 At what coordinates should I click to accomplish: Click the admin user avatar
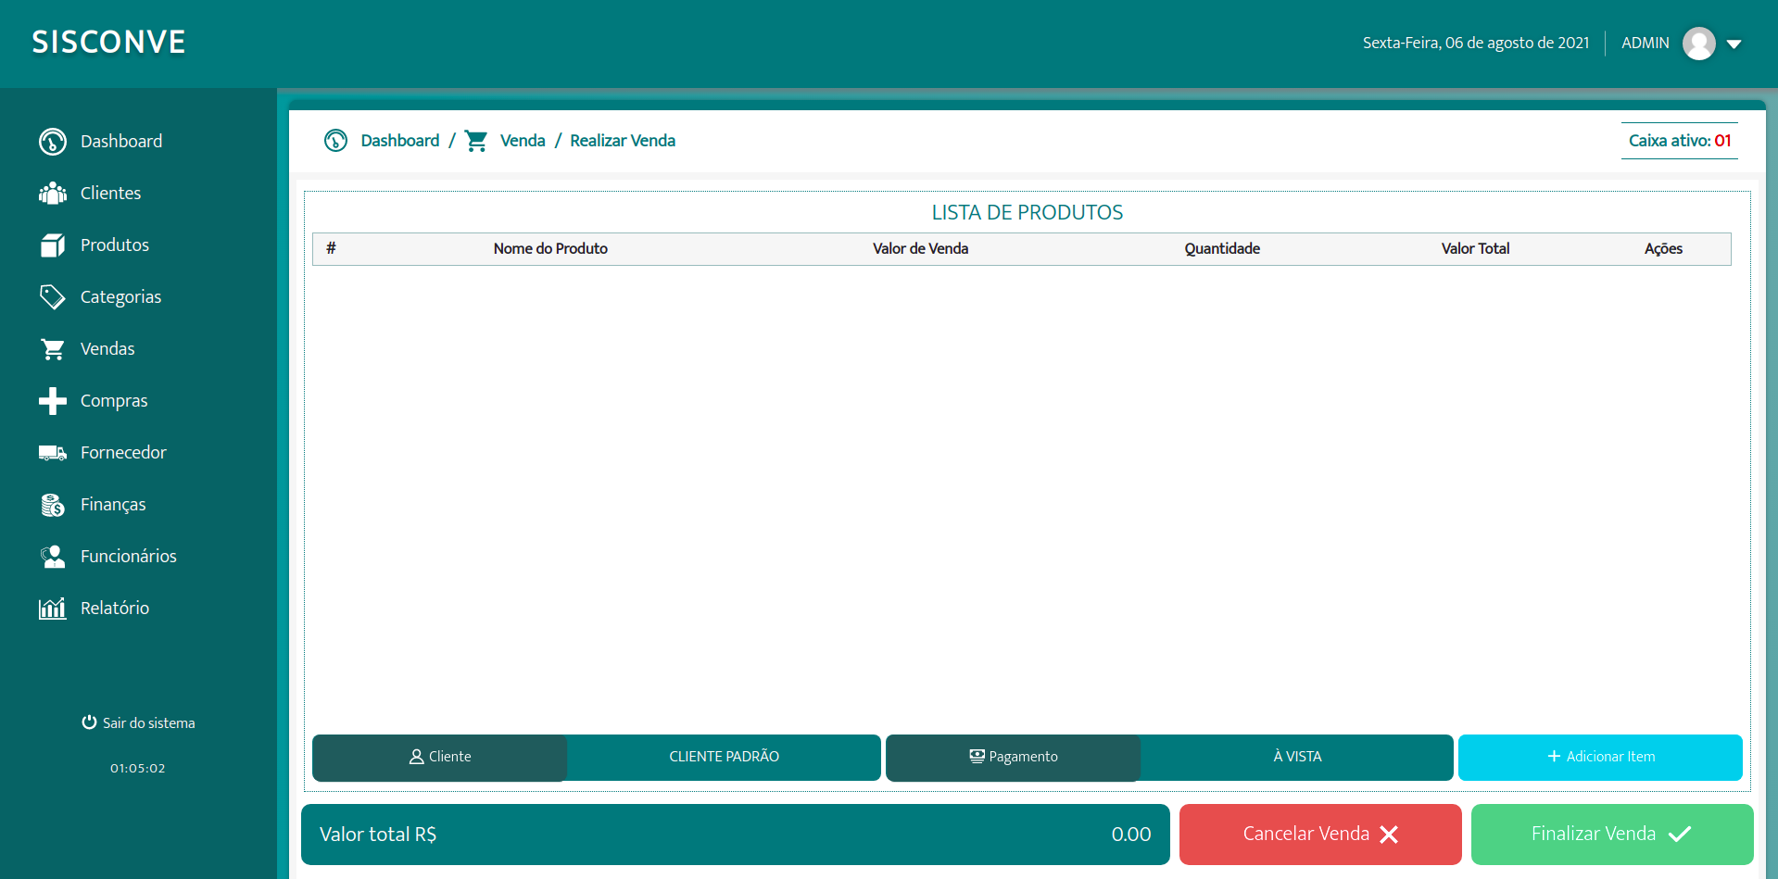click(x=1698, y=44)
